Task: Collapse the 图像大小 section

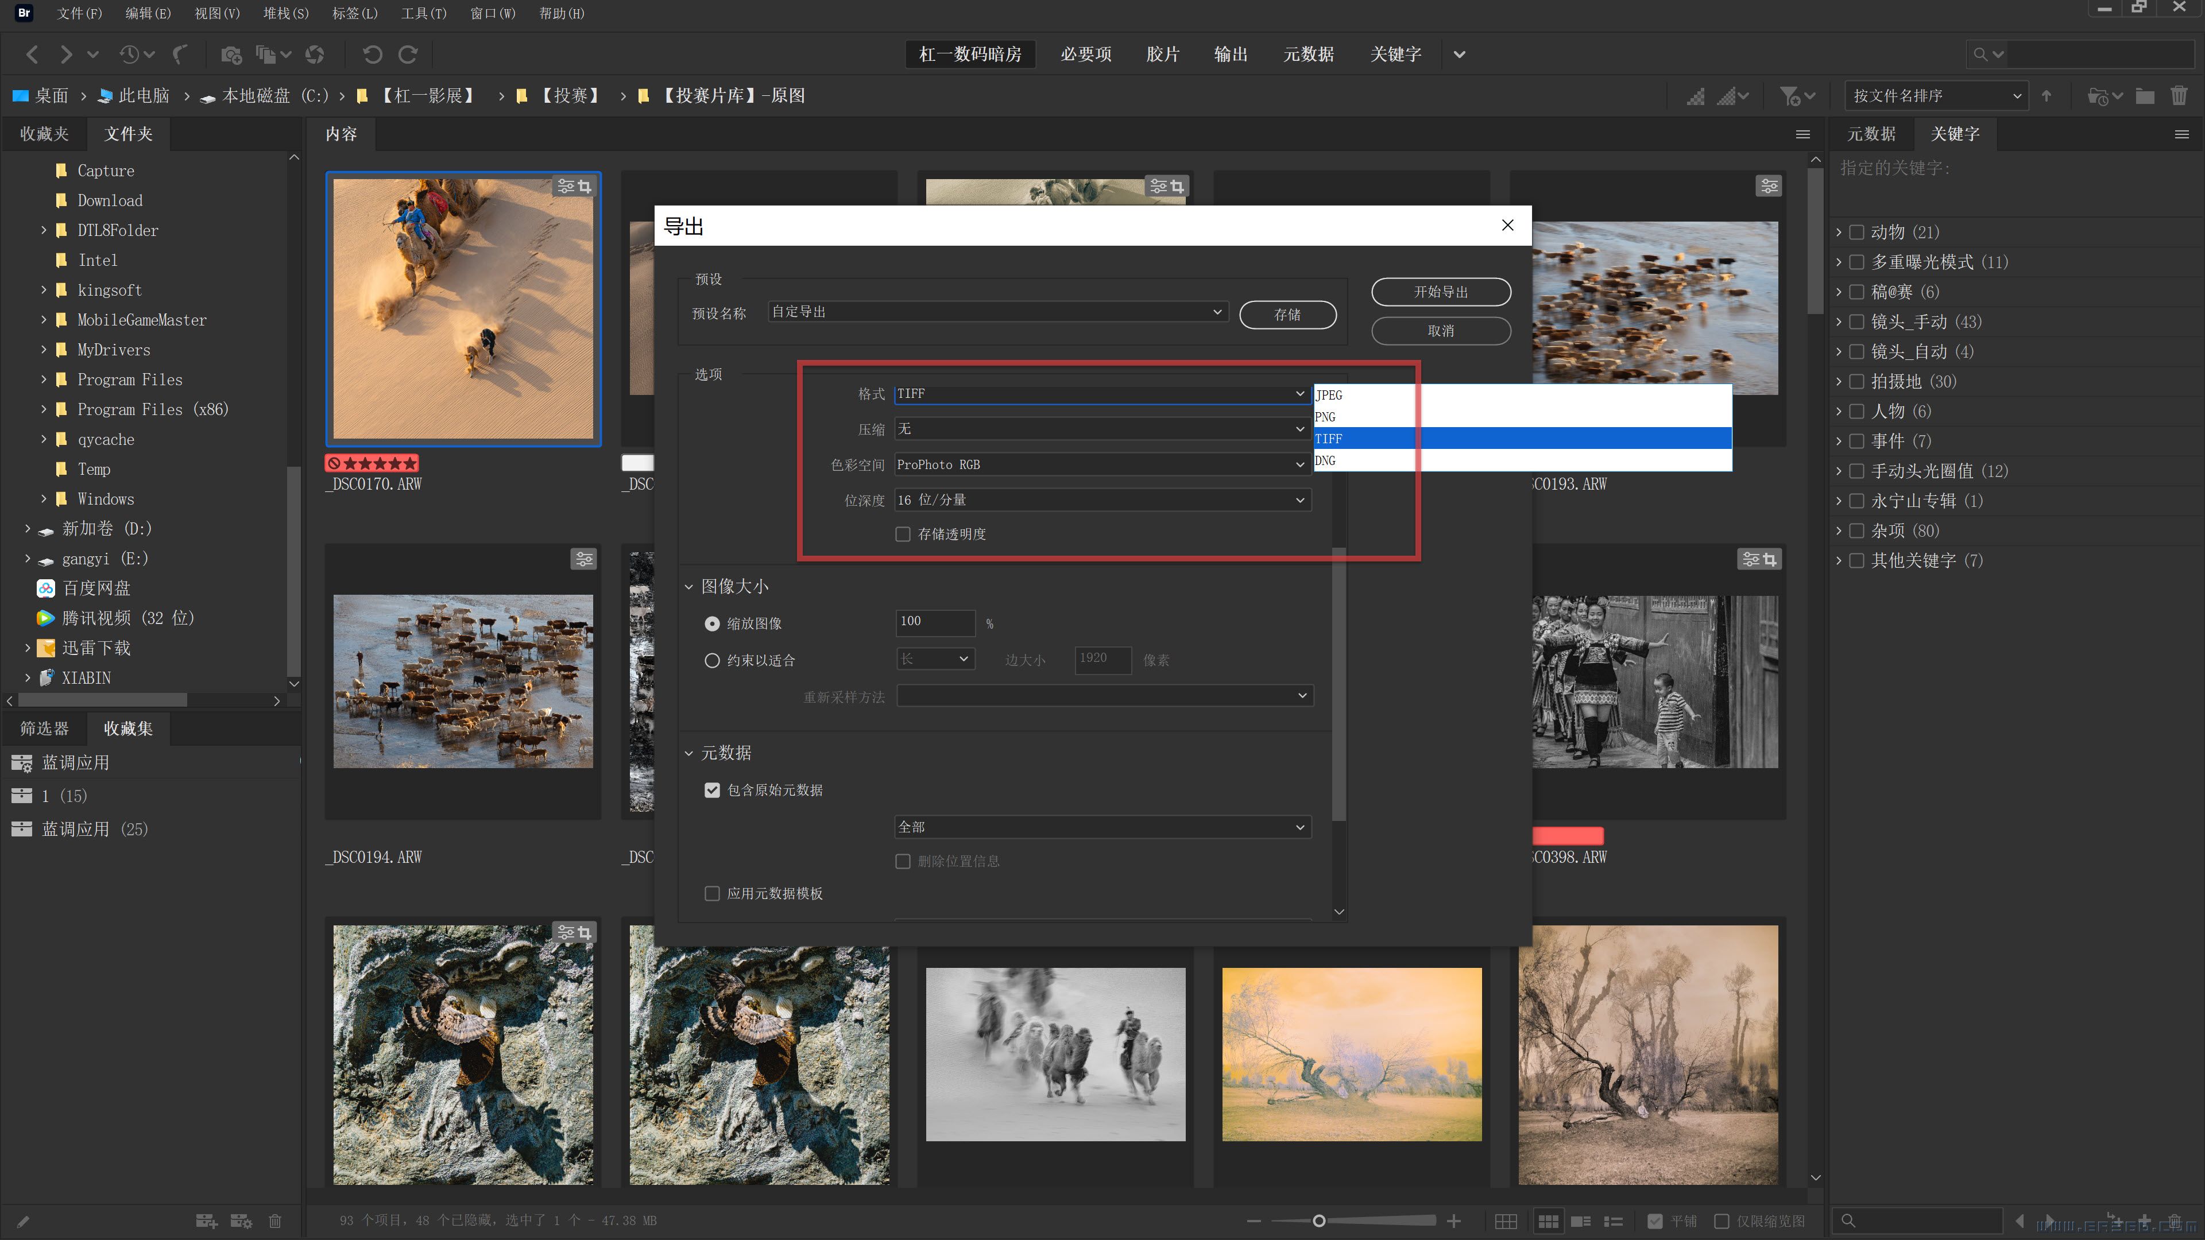Action: [x=689, y=586]
